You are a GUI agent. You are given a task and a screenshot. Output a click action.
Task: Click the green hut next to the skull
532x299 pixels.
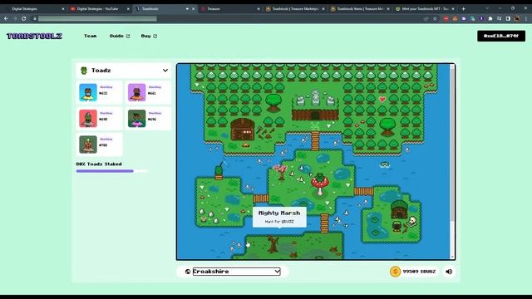(x=399, y=210)
